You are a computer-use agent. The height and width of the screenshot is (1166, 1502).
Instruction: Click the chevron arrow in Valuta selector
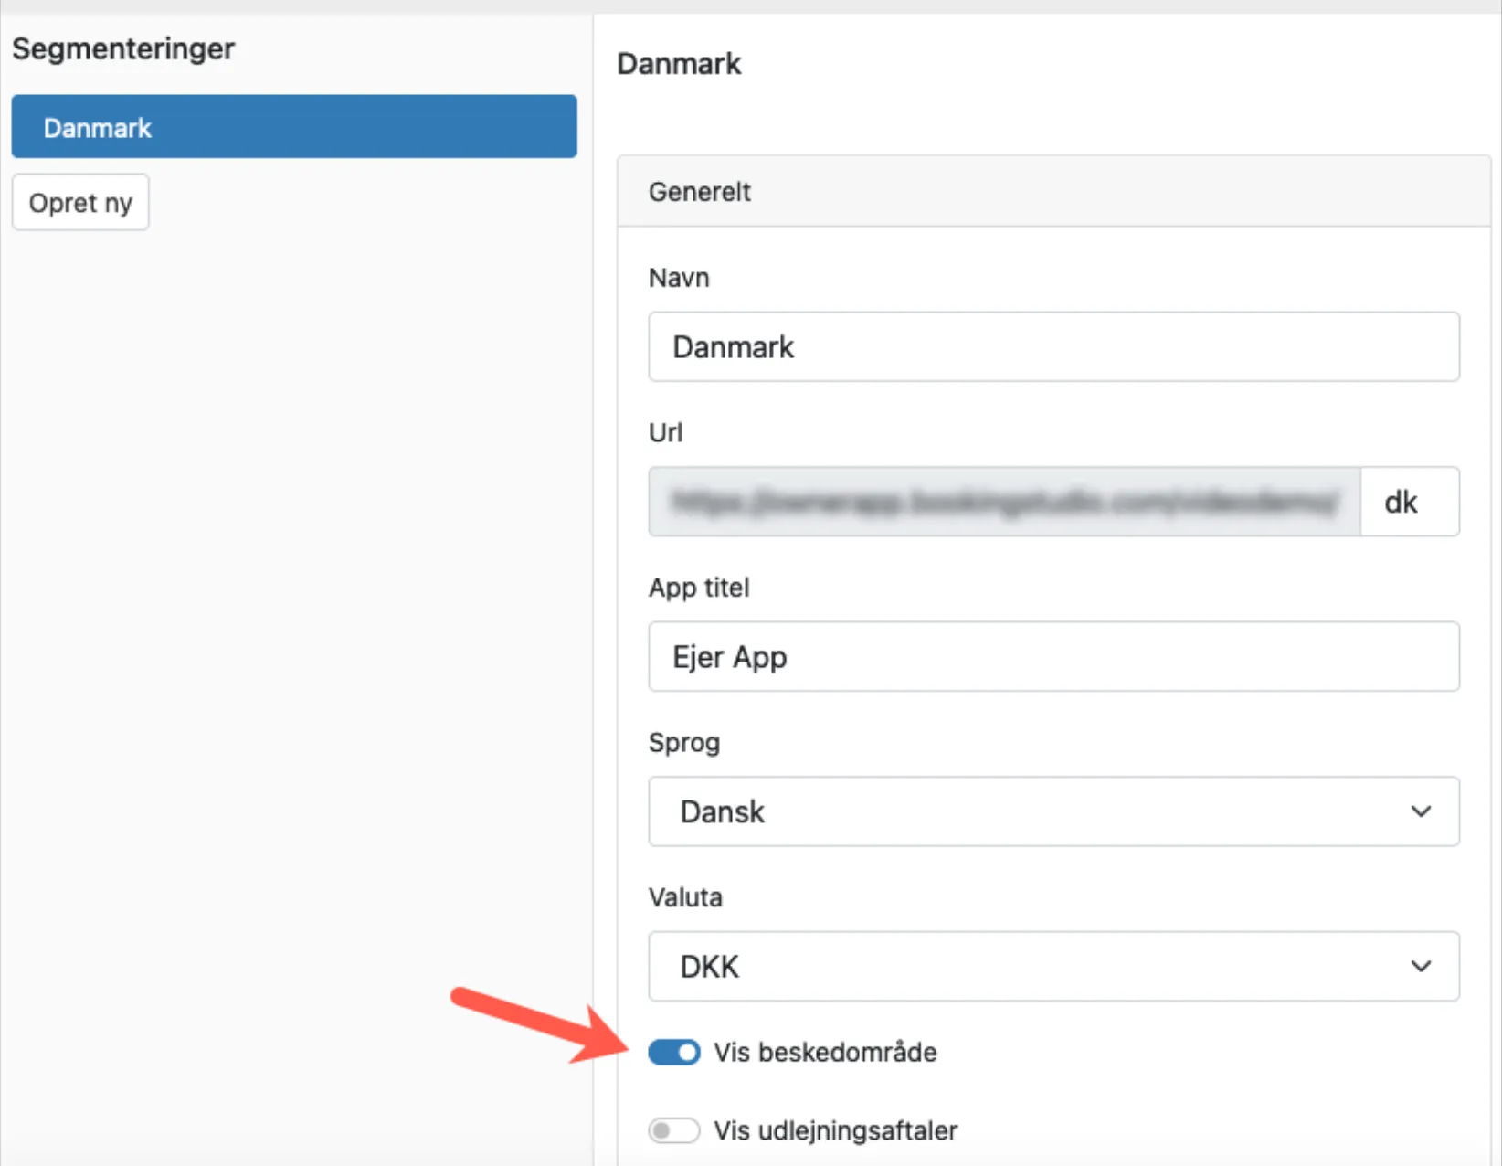(1420, 967)
